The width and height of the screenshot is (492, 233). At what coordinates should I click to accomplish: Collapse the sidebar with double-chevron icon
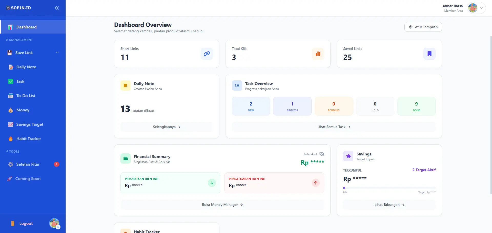[57, 8]
